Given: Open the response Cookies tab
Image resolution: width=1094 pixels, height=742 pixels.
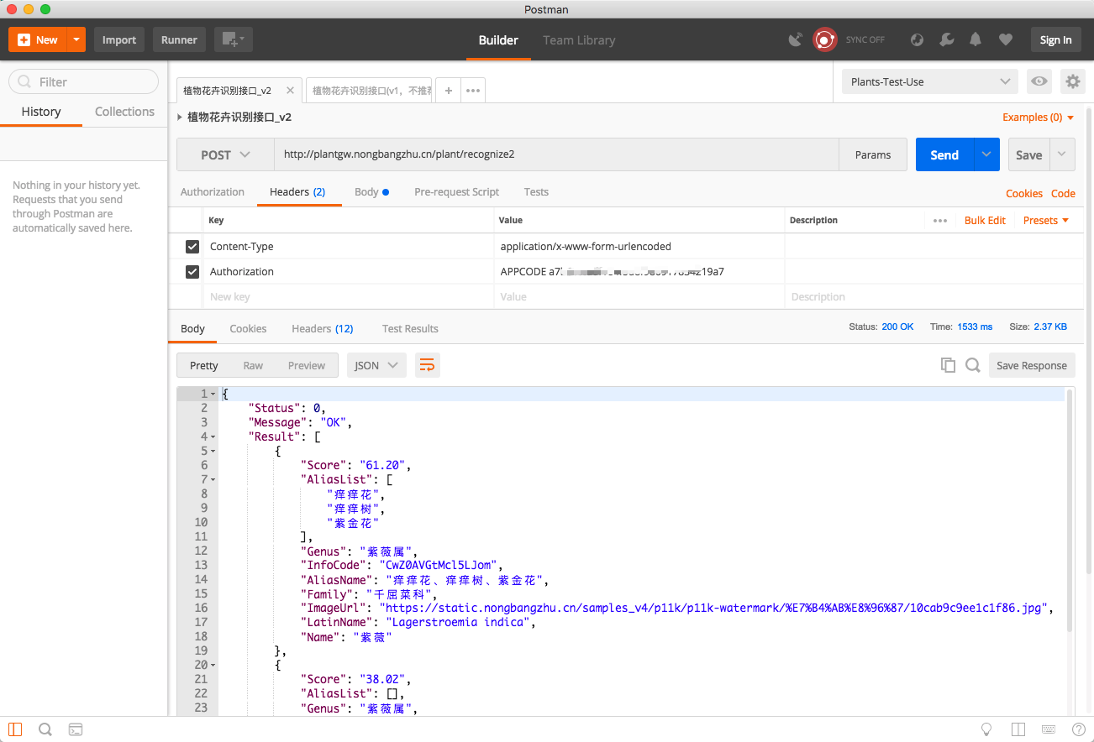Looking at the screenshot, I should pyautogui.click(x=248, y=328).
